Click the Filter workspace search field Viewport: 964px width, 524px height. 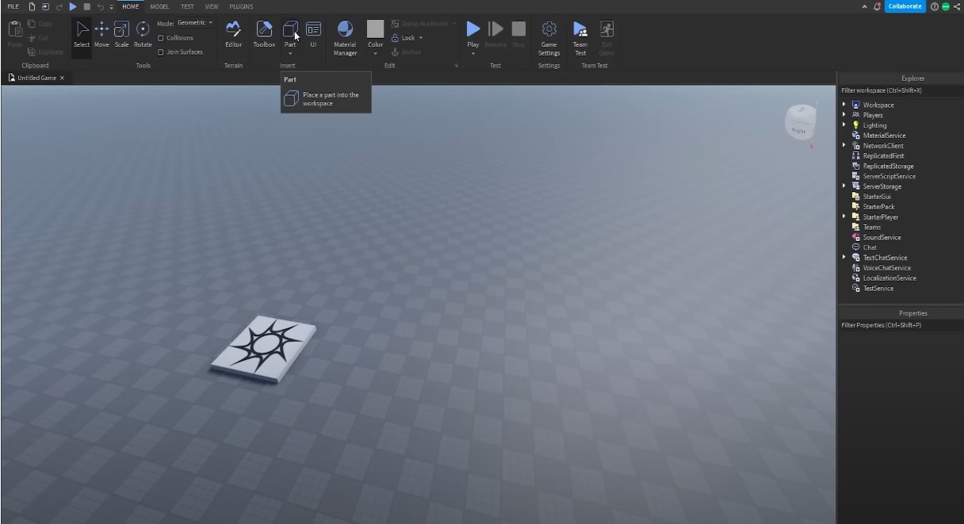click(x=901, y=90)
